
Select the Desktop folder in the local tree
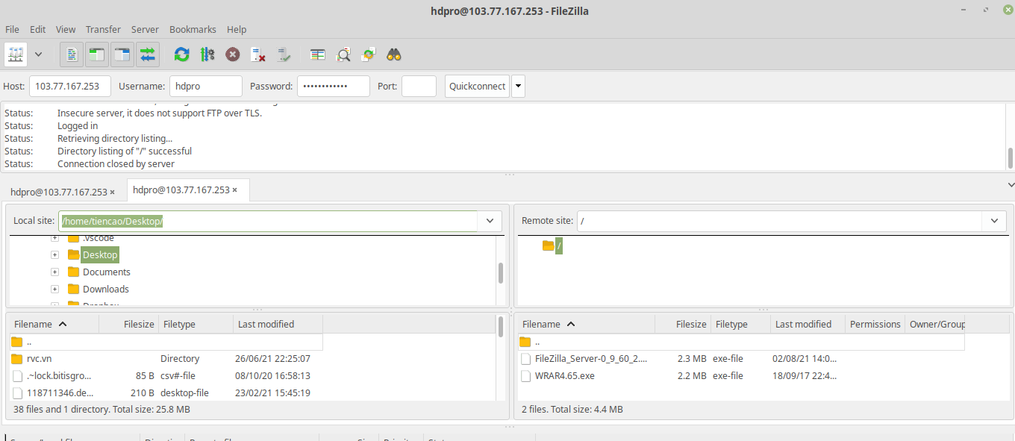pos(100,255)
